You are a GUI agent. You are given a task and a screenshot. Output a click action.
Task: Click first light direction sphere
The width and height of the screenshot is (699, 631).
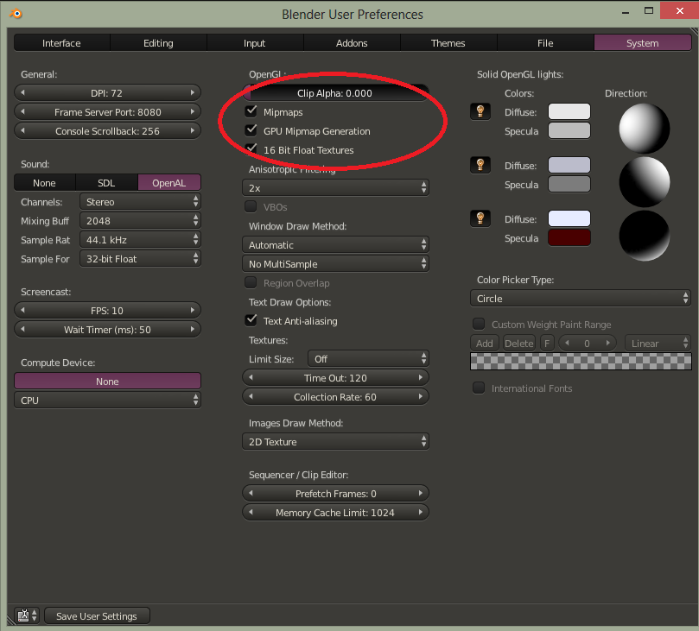coord(645,129)
